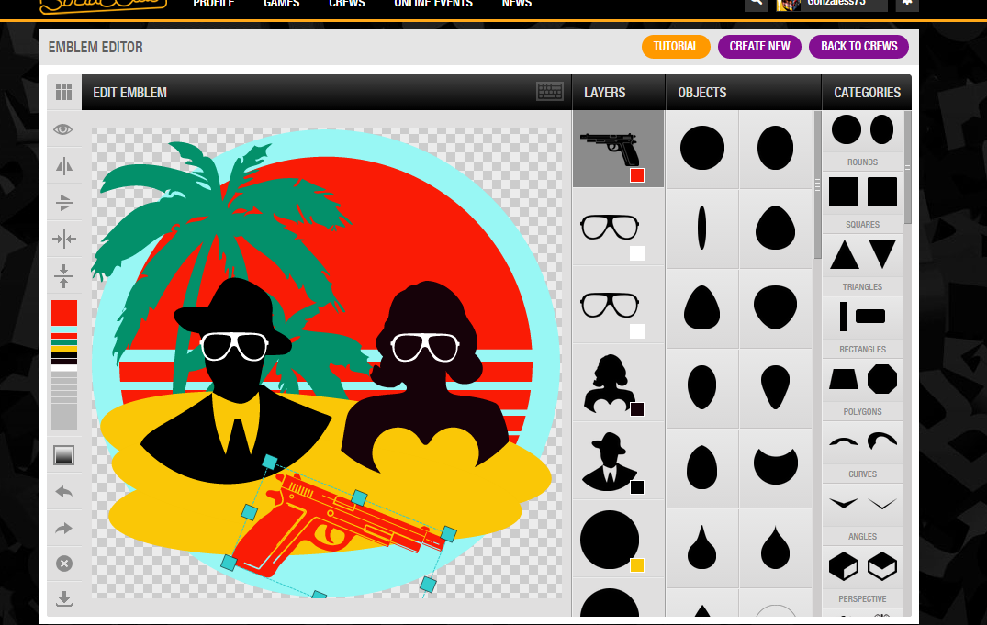Open the Triangles category
Viewport: 987px width, 625px height.
862,263
